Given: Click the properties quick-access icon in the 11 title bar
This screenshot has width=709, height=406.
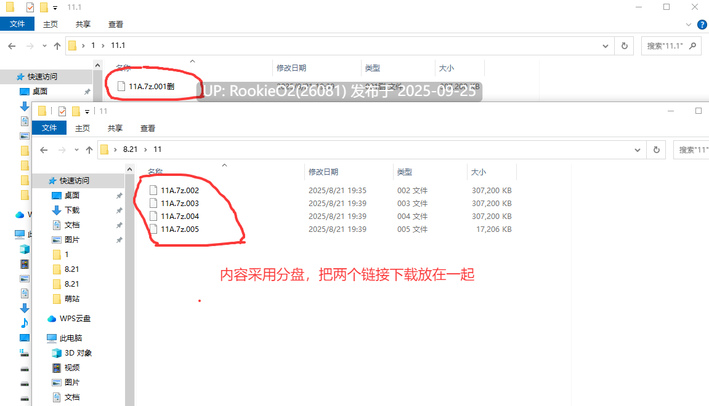Looking at the screenshot, I should (x=62, y=111).
